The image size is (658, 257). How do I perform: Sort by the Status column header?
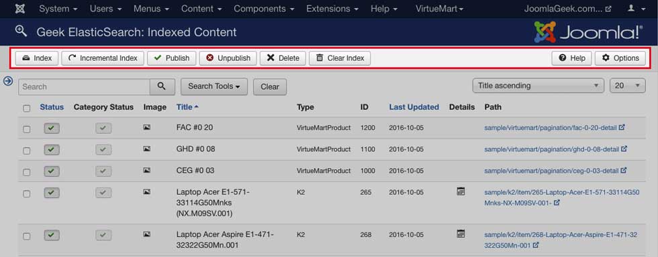(52, 107)
